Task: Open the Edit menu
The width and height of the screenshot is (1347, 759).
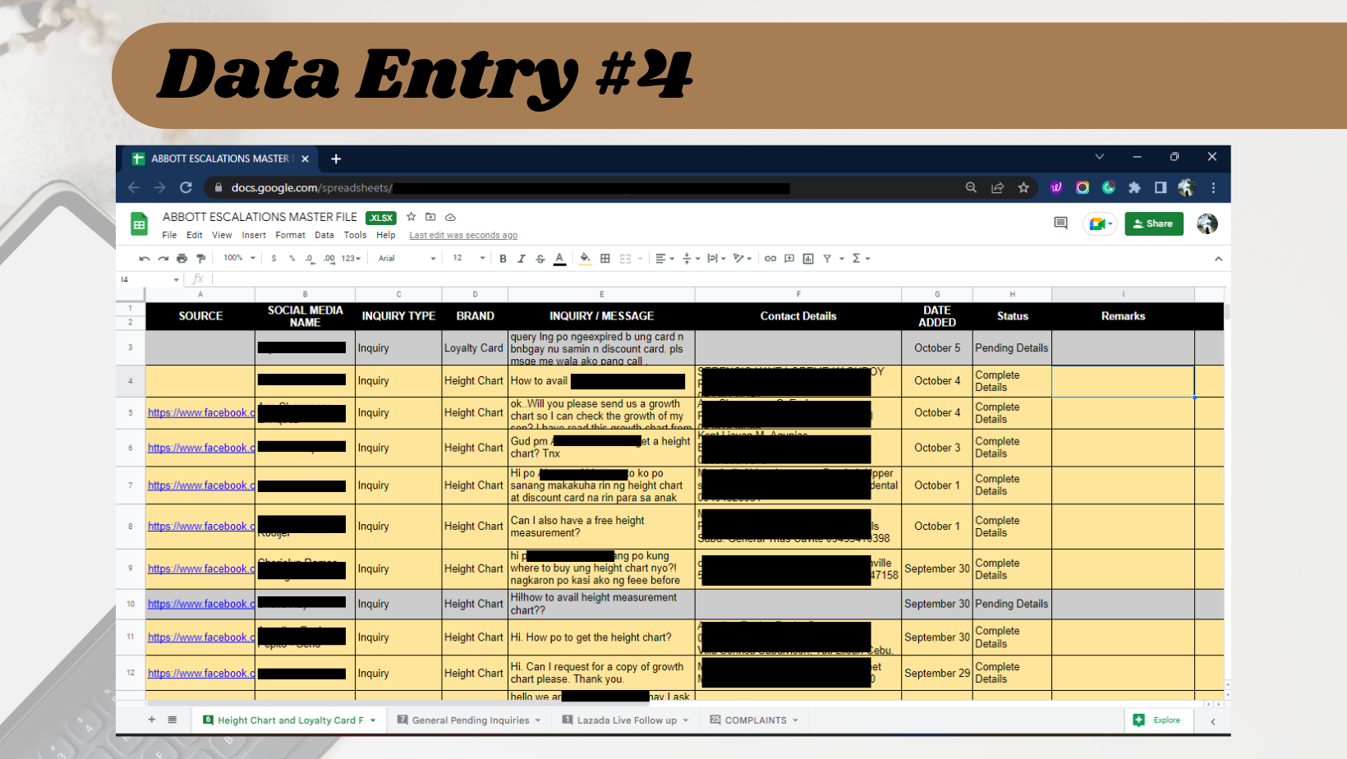Action: (195, 235)
